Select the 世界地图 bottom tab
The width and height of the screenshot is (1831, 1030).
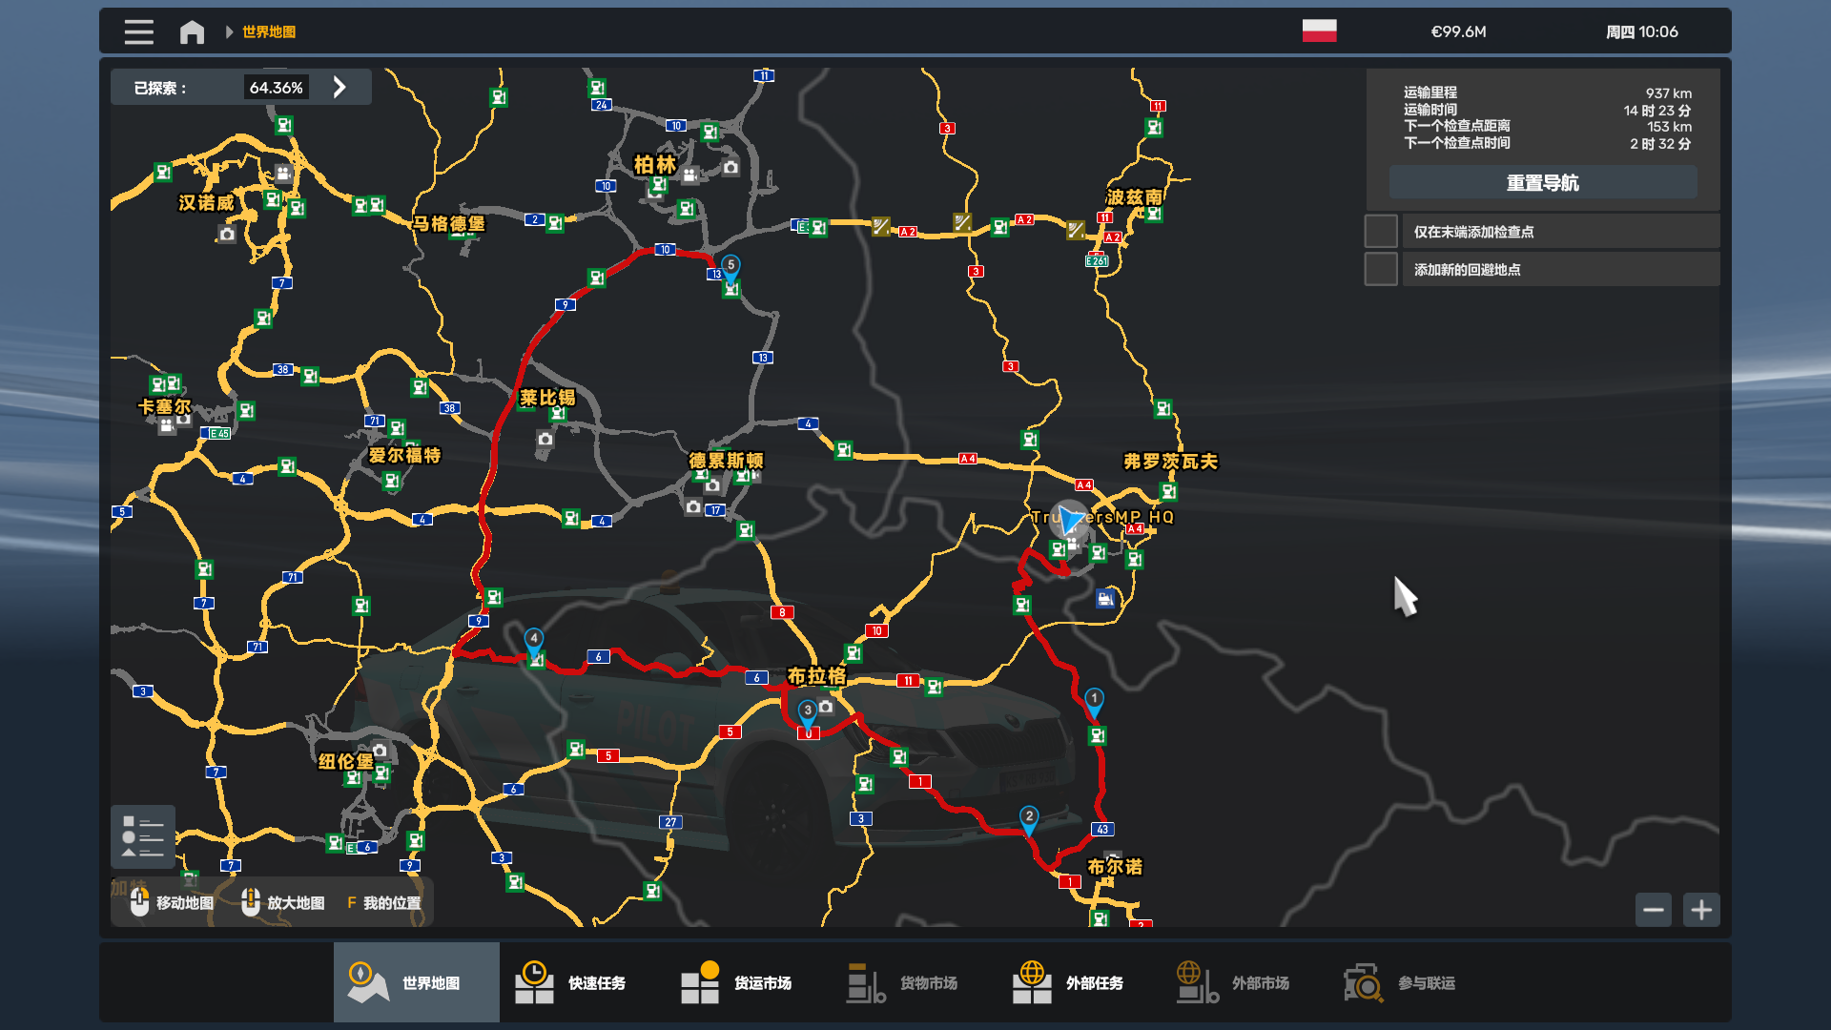416,982
